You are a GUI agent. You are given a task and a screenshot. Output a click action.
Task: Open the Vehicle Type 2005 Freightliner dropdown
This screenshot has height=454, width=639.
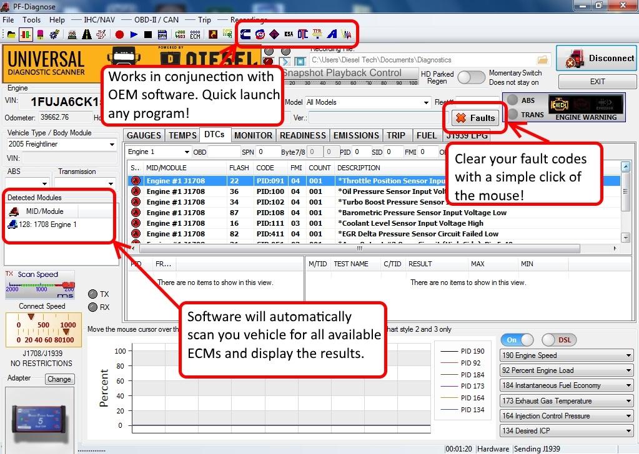[x=62, y=144]
